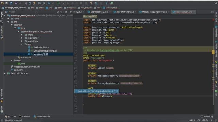Click the toolbar icon right of Help

point(112,3)
